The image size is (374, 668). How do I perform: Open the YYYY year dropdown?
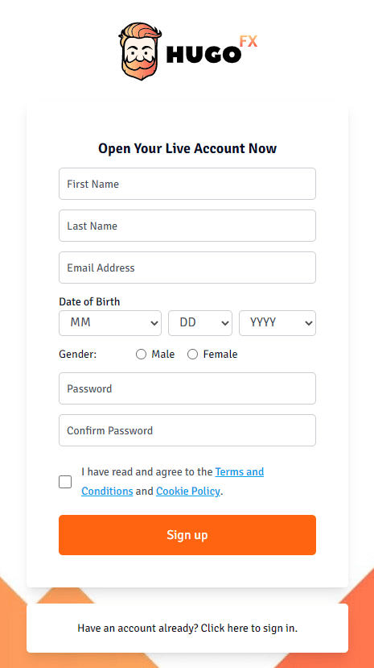(277, 323)
